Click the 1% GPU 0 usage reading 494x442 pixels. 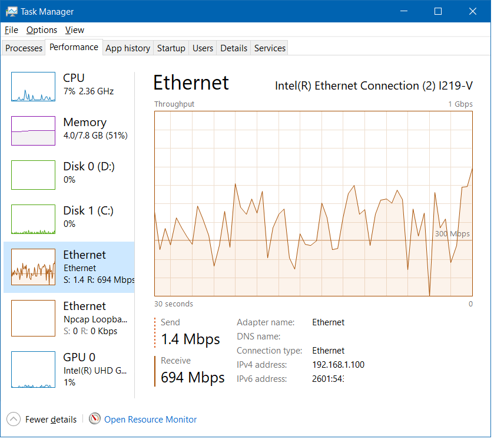69,382
